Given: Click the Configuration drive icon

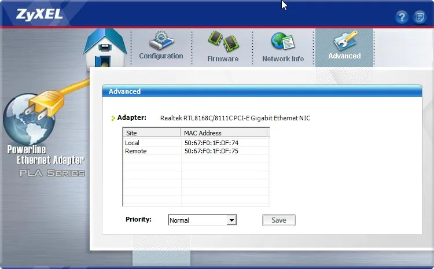Looking at the screenshot, I should (160, 40).
